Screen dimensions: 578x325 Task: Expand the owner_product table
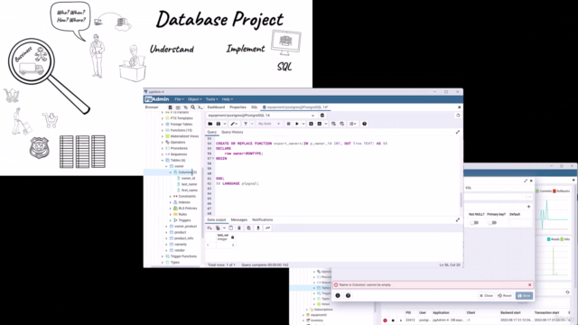(166, 227)
